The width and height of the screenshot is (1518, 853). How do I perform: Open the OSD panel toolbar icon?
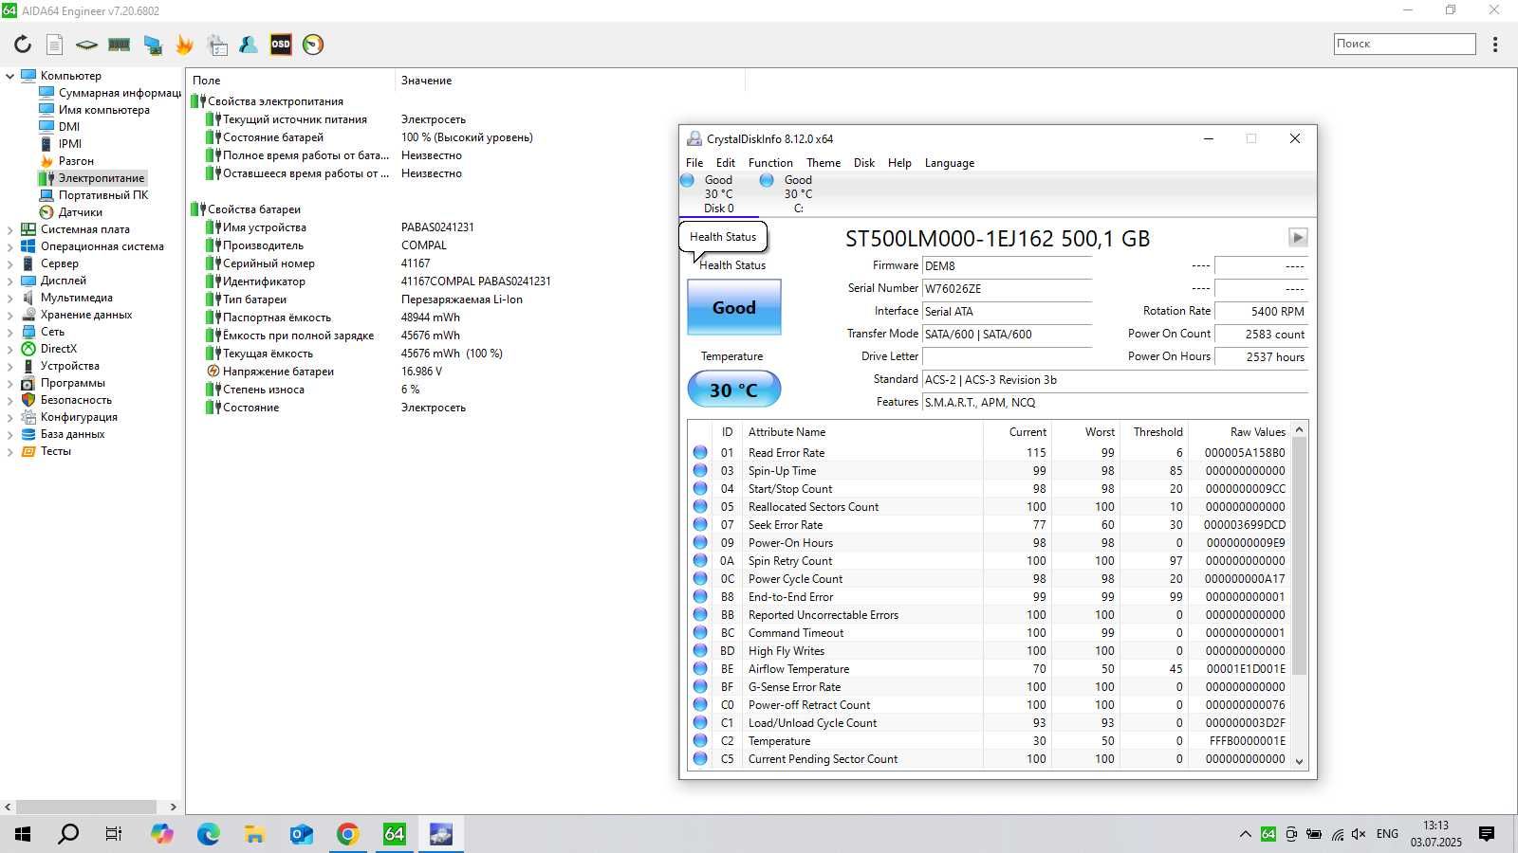click(x=281, y=45)
